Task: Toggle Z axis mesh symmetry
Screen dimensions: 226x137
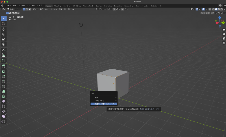Action: coord(209,13)
